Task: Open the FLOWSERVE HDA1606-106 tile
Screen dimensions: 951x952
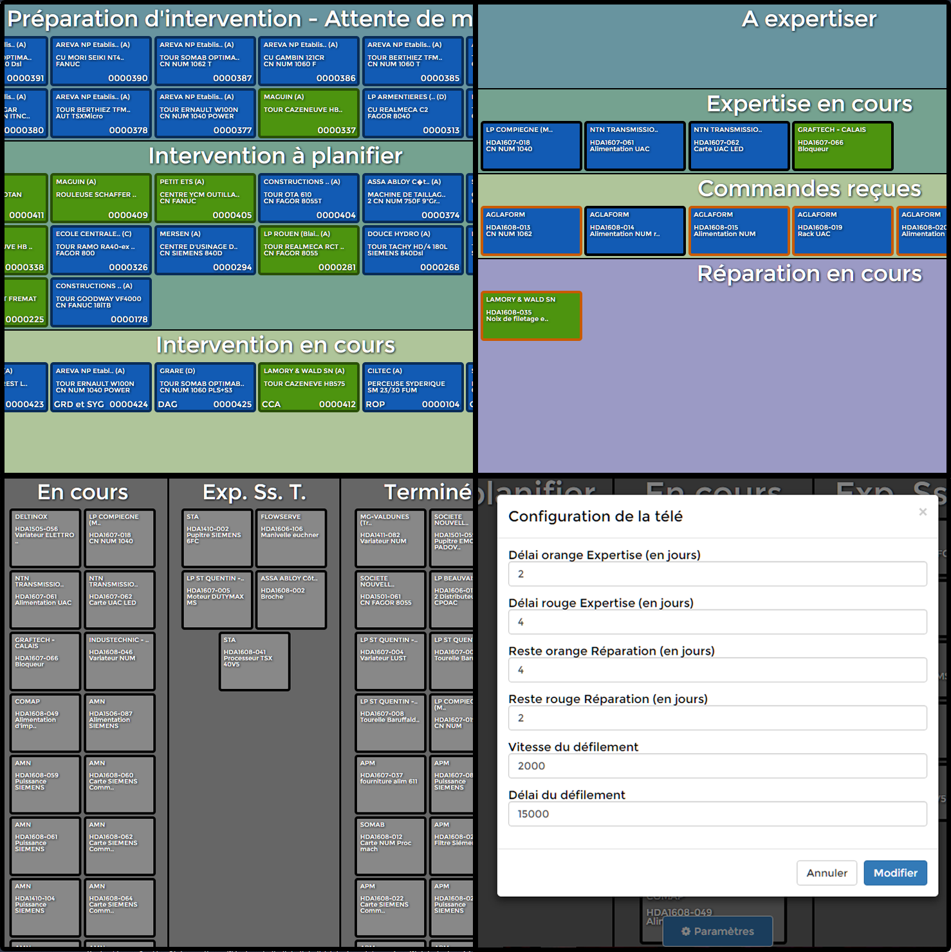Action: [291, 538]
